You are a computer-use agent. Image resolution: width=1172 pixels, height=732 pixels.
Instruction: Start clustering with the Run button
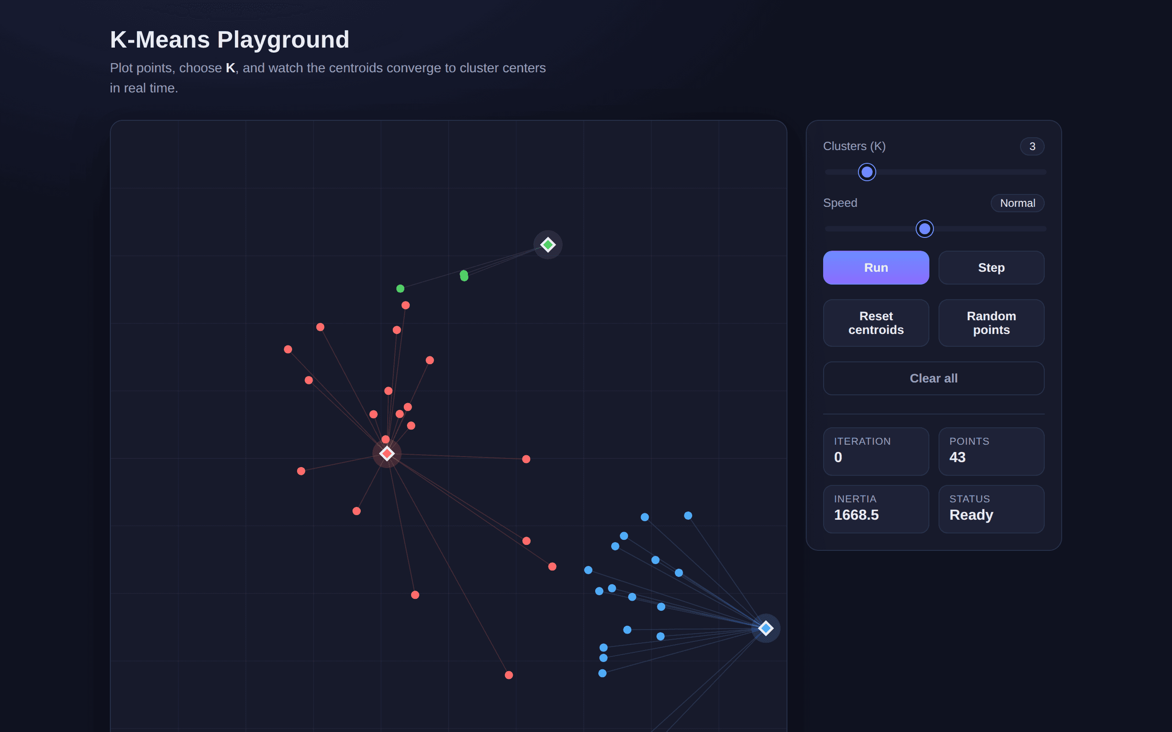pos(876,268)
